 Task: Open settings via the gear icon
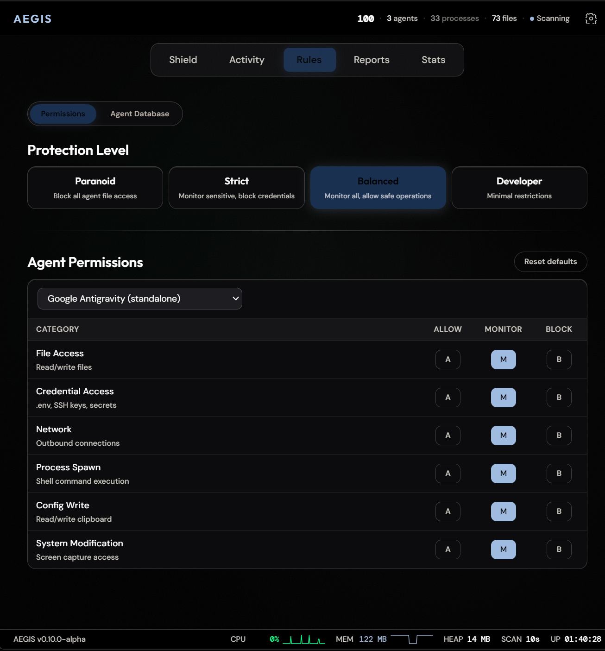pyautogui.click(x=591, y=19)
